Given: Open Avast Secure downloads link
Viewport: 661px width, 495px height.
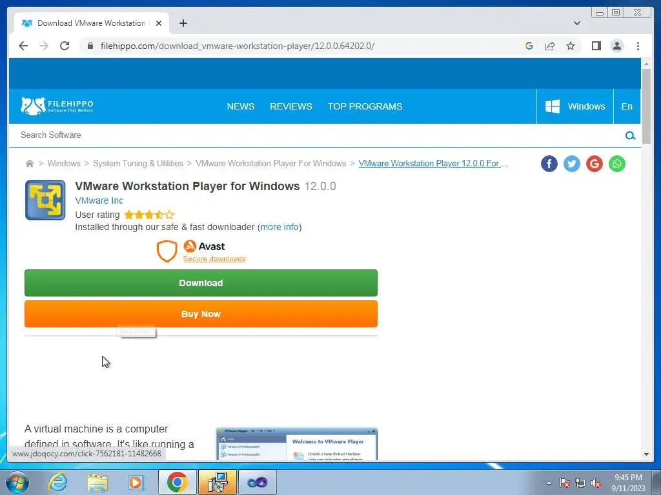Looking at the screenshot, I should (214, 259).
